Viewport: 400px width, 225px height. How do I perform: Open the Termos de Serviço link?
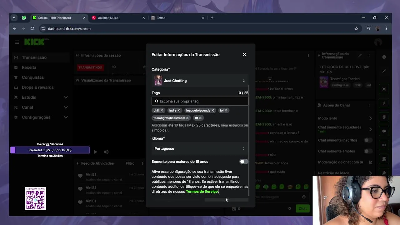(x=202, y=192)
